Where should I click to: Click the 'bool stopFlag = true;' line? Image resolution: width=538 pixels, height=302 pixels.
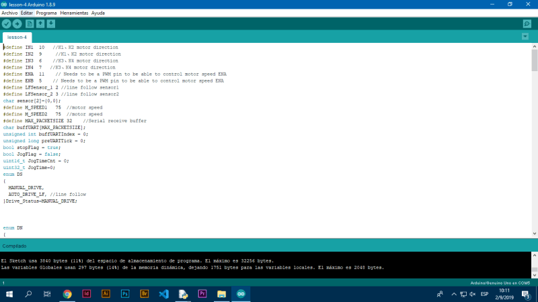pos(32,148)
